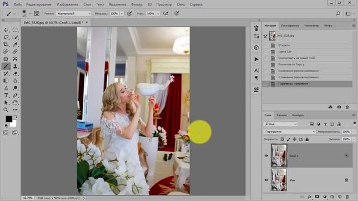Click the background color swatch
This screenshot has width=358, height=201.
[x=13, y=124]
